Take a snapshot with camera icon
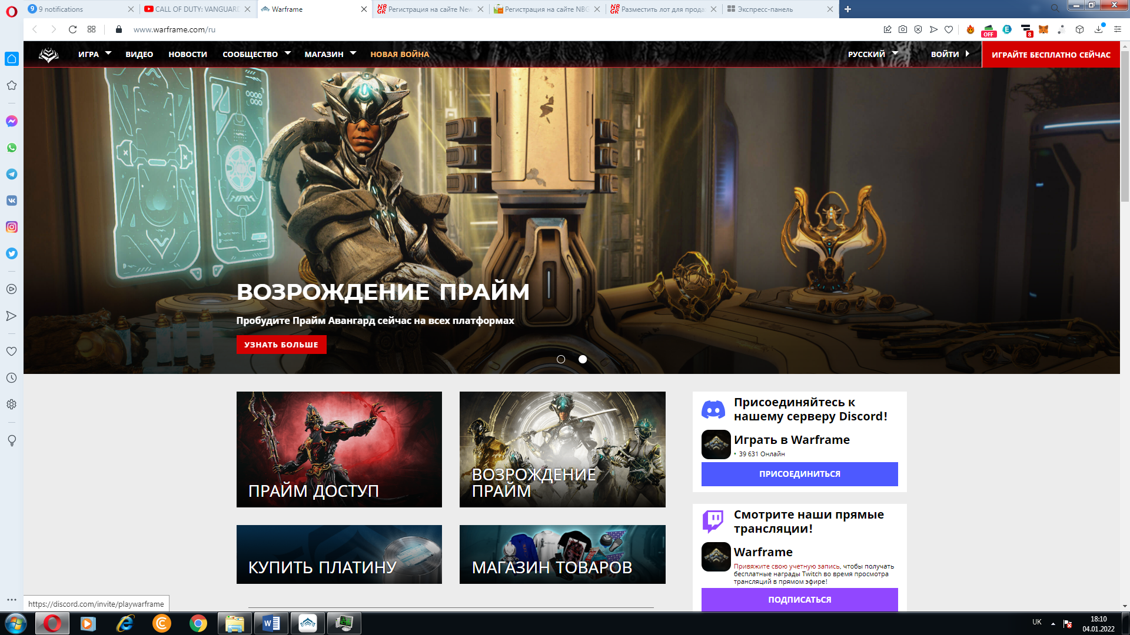The image size is (1130, 635). (x=903, y=29)
